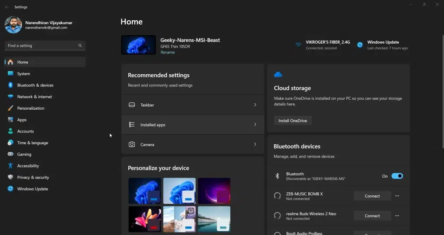Screen dimensions: 444x235
Task: Connect realme Buds Wireless 2 Neo
Action: point(372,216)
